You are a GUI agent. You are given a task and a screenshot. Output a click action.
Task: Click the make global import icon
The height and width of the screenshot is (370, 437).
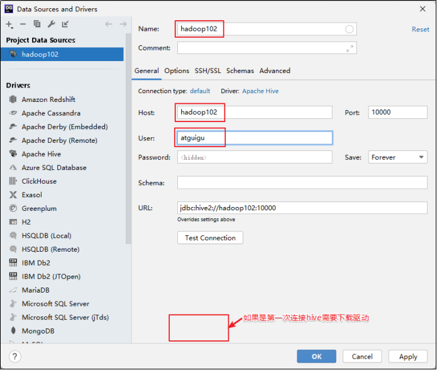coord(65,25)
